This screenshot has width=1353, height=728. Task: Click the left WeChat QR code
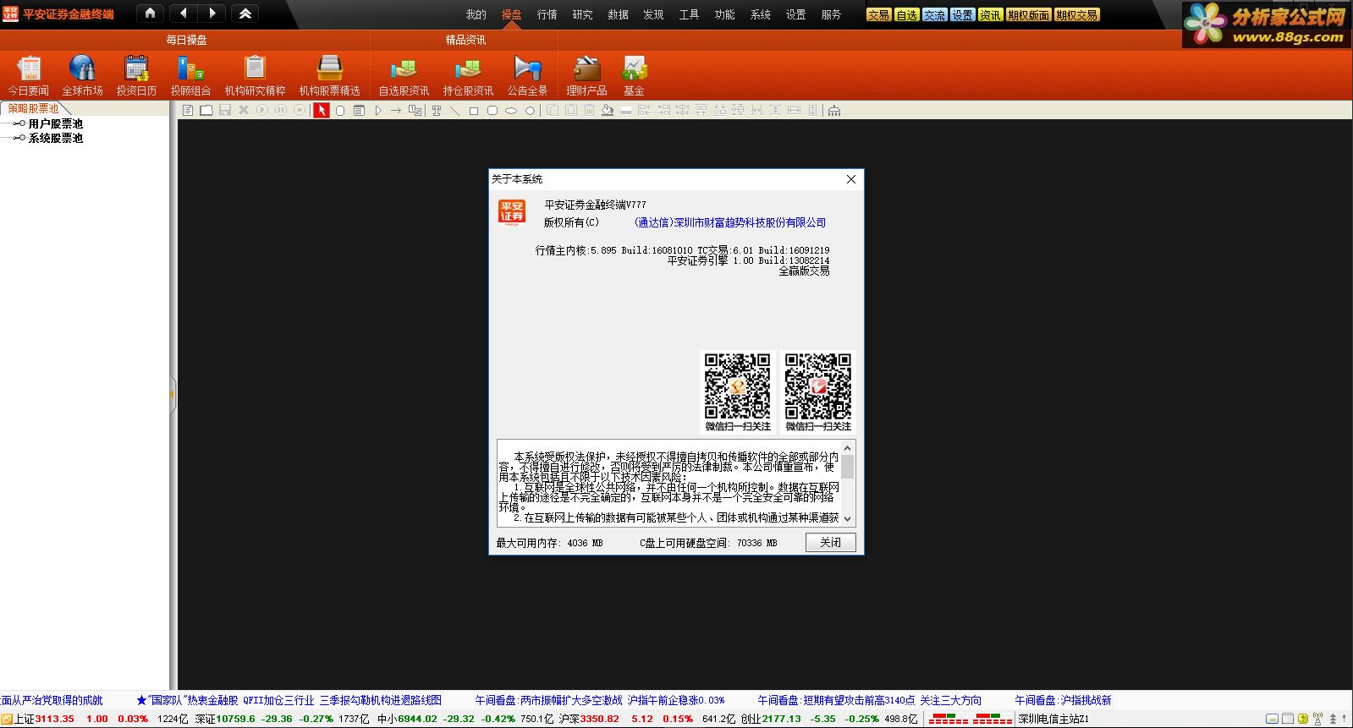738,386
